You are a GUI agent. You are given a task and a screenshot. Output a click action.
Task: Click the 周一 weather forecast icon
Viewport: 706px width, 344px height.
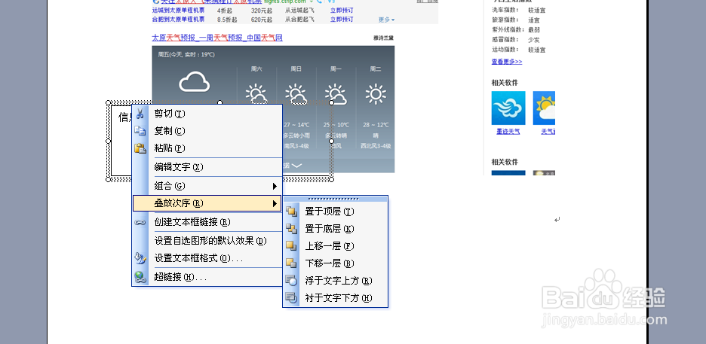click(x=336, y=94)
